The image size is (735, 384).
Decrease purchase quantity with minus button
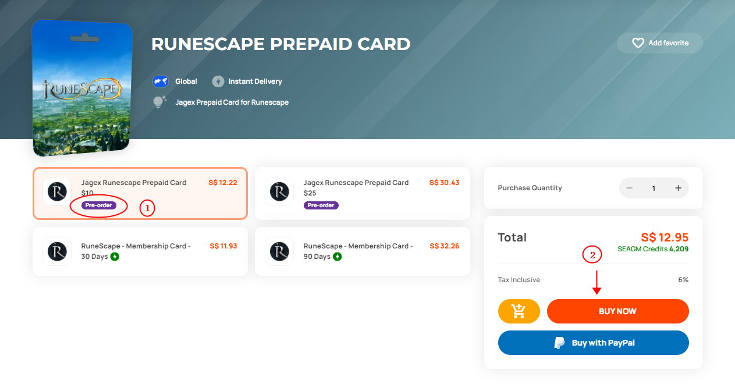(x=629, y=188)
